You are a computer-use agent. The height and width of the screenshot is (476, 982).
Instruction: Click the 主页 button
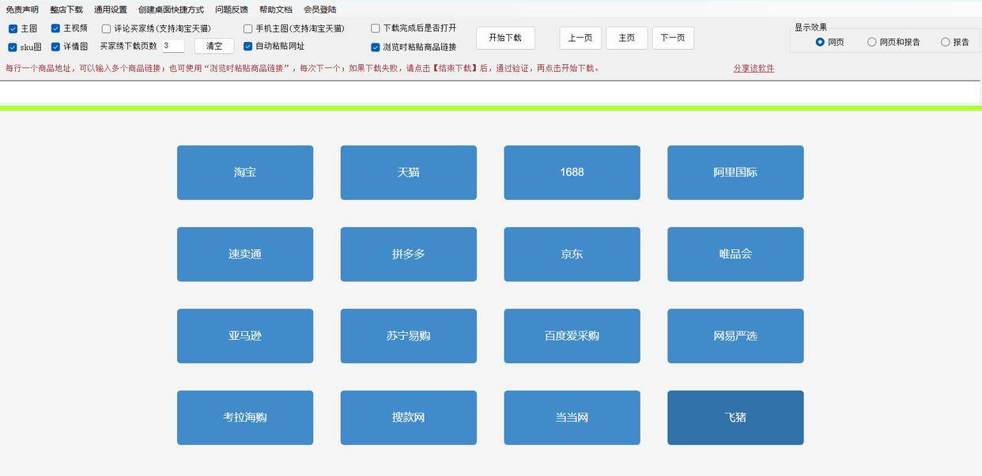point(627,38)
